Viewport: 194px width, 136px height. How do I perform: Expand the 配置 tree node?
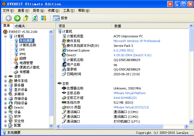(x=5, y=125)
